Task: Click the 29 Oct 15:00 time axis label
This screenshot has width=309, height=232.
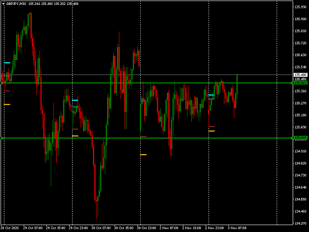Action: (55, 228)
